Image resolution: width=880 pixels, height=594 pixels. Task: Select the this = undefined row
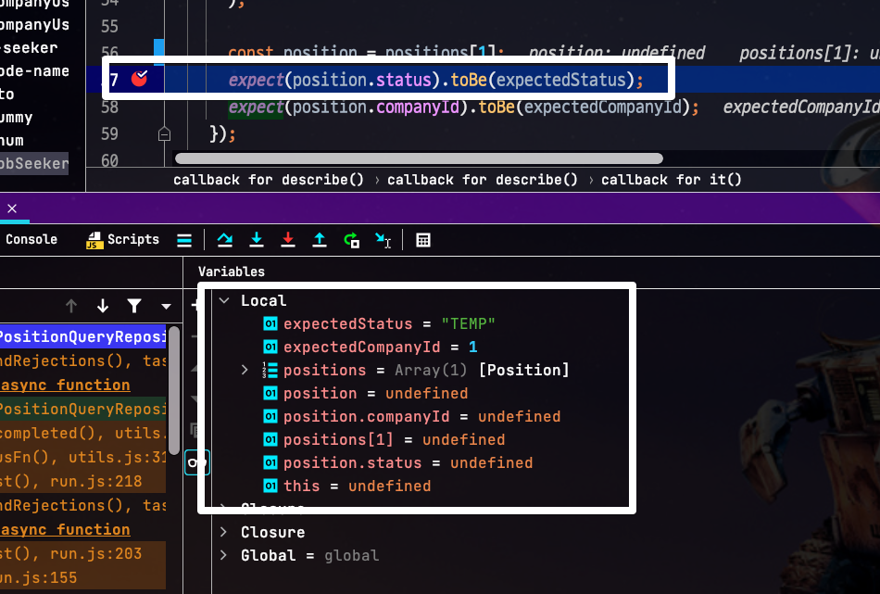(346, 486)
